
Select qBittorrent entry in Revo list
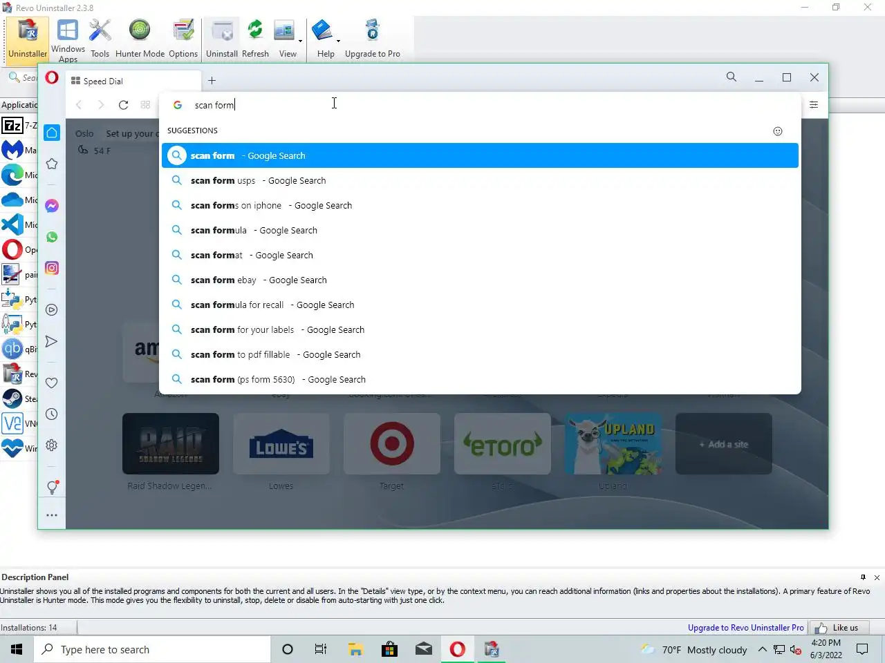point(19,349)
